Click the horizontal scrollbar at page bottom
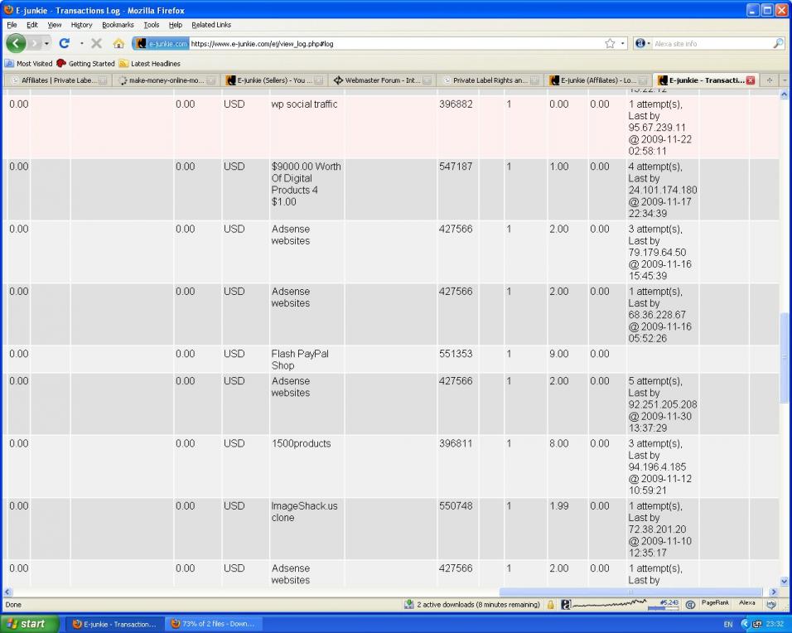This screenshot has width=792, height=633. (389, 592)
